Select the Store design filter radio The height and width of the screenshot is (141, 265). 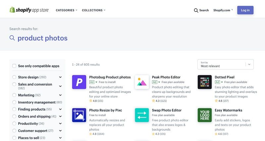tap(14, 77)
